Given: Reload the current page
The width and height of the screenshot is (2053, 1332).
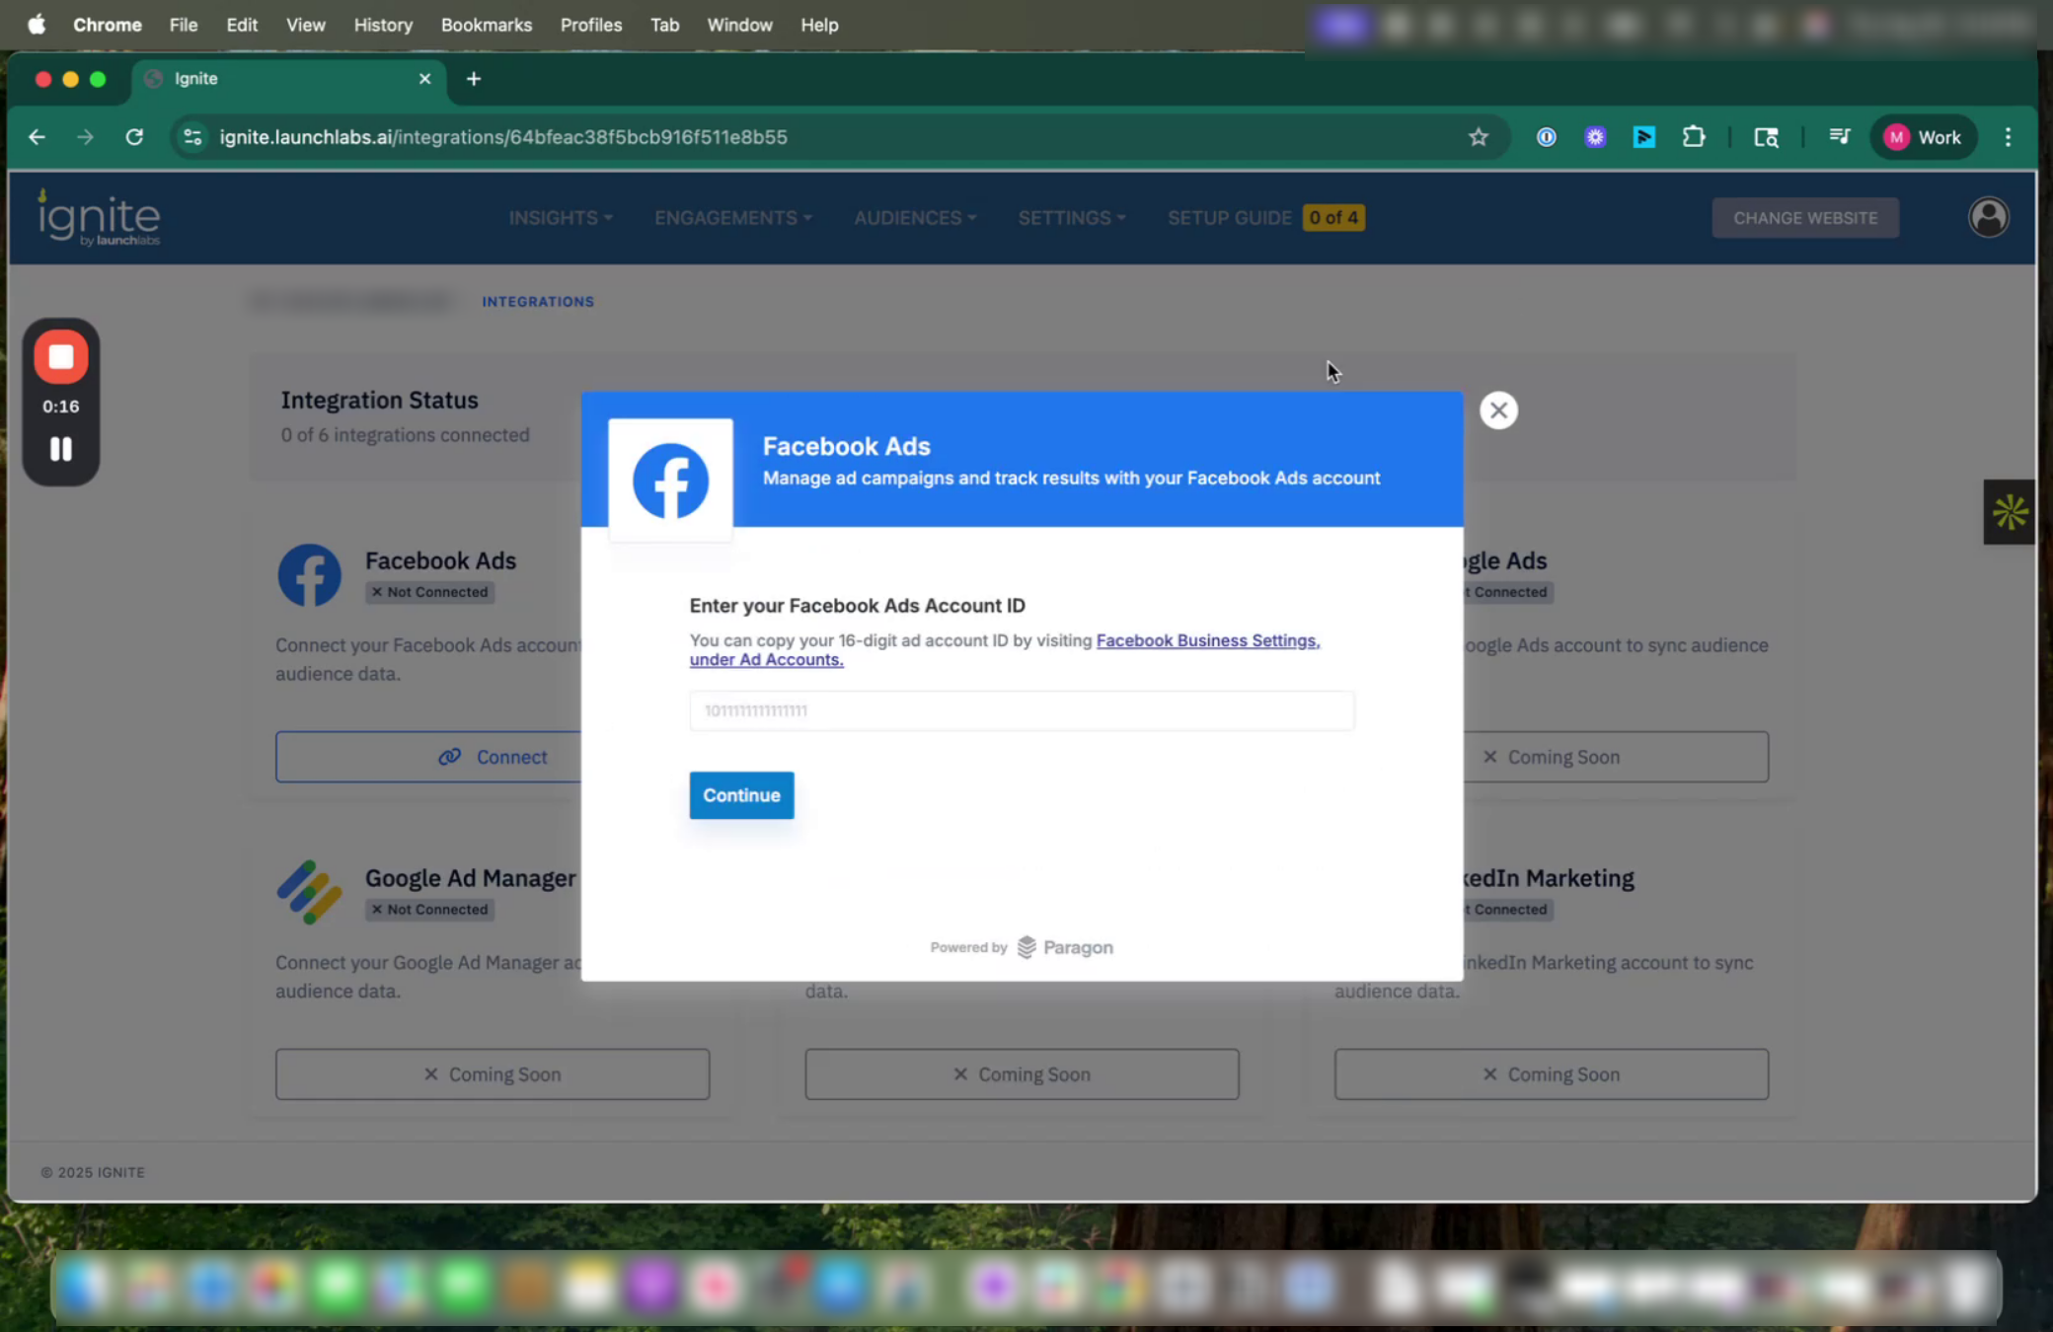Looking at the screenshot, I should pos(134,137).
